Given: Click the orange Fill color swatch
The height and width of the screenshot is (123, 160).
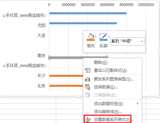Looking at the screenshot, I should pos(91,40).
